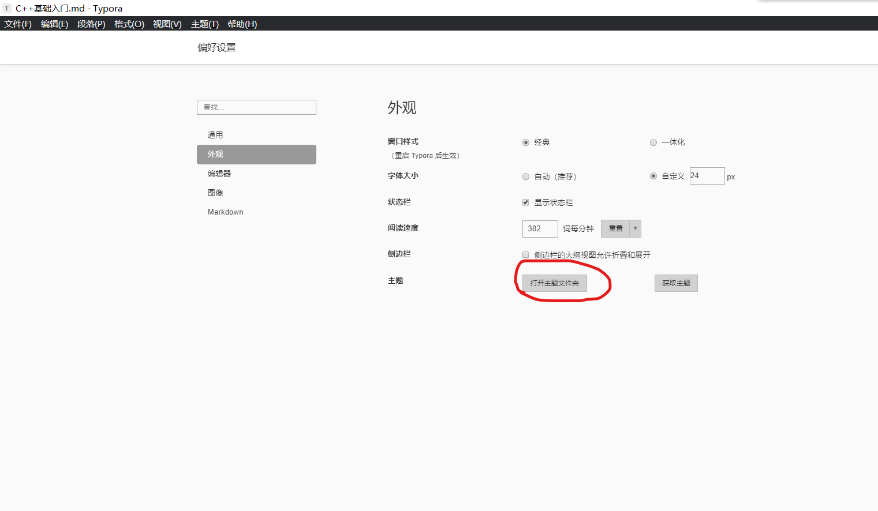The image size is (878, 511).
Task: Choose 自动（推荐）font size option
Action: 525,176
